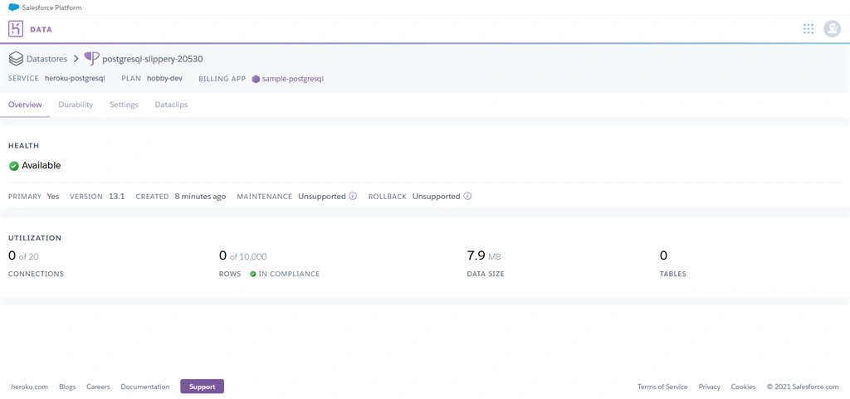Open the sample-postgresql billing app link
This screenshot has height=399, width=850.
293,79
